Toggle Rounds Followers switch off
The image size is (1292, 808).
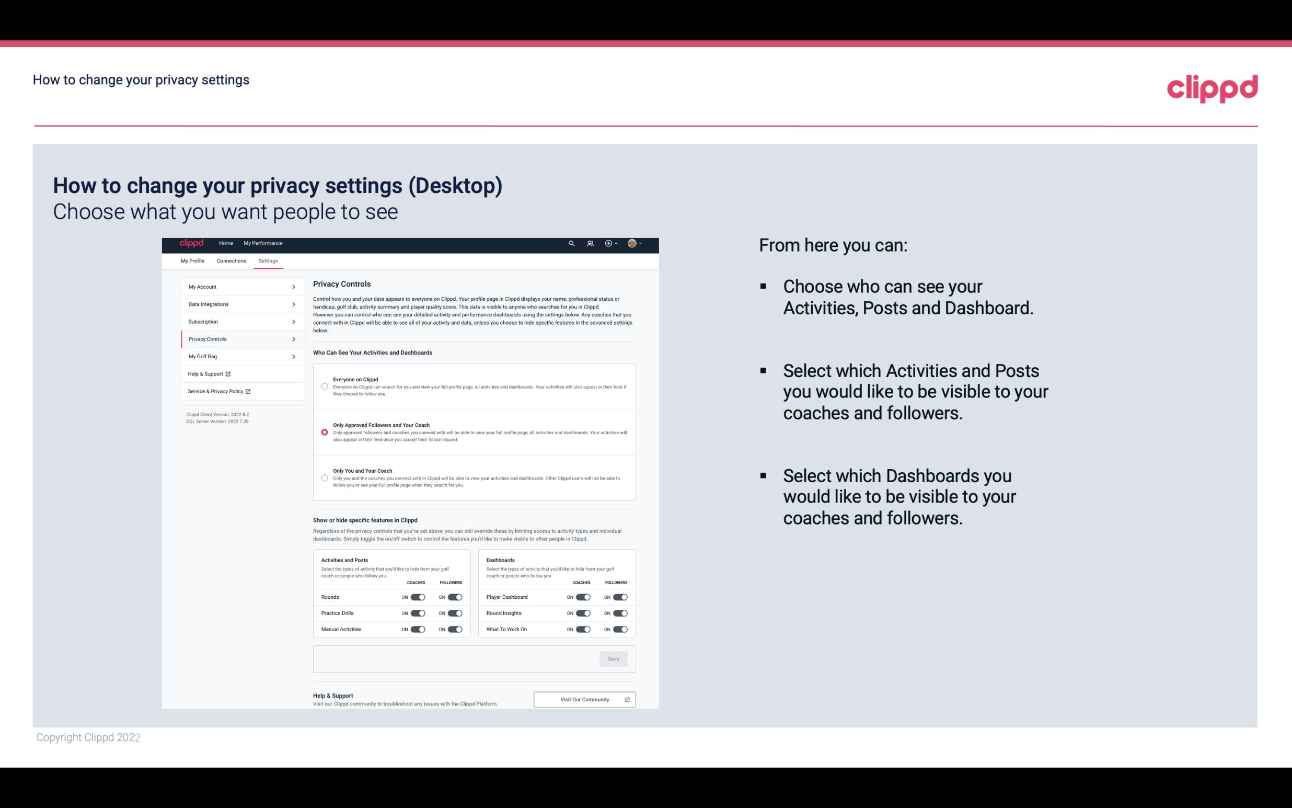coord(454,597)
